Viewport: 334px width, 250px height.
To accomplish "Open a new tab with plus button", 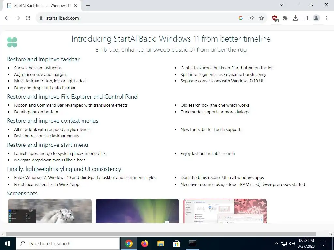I will [88, 6].
